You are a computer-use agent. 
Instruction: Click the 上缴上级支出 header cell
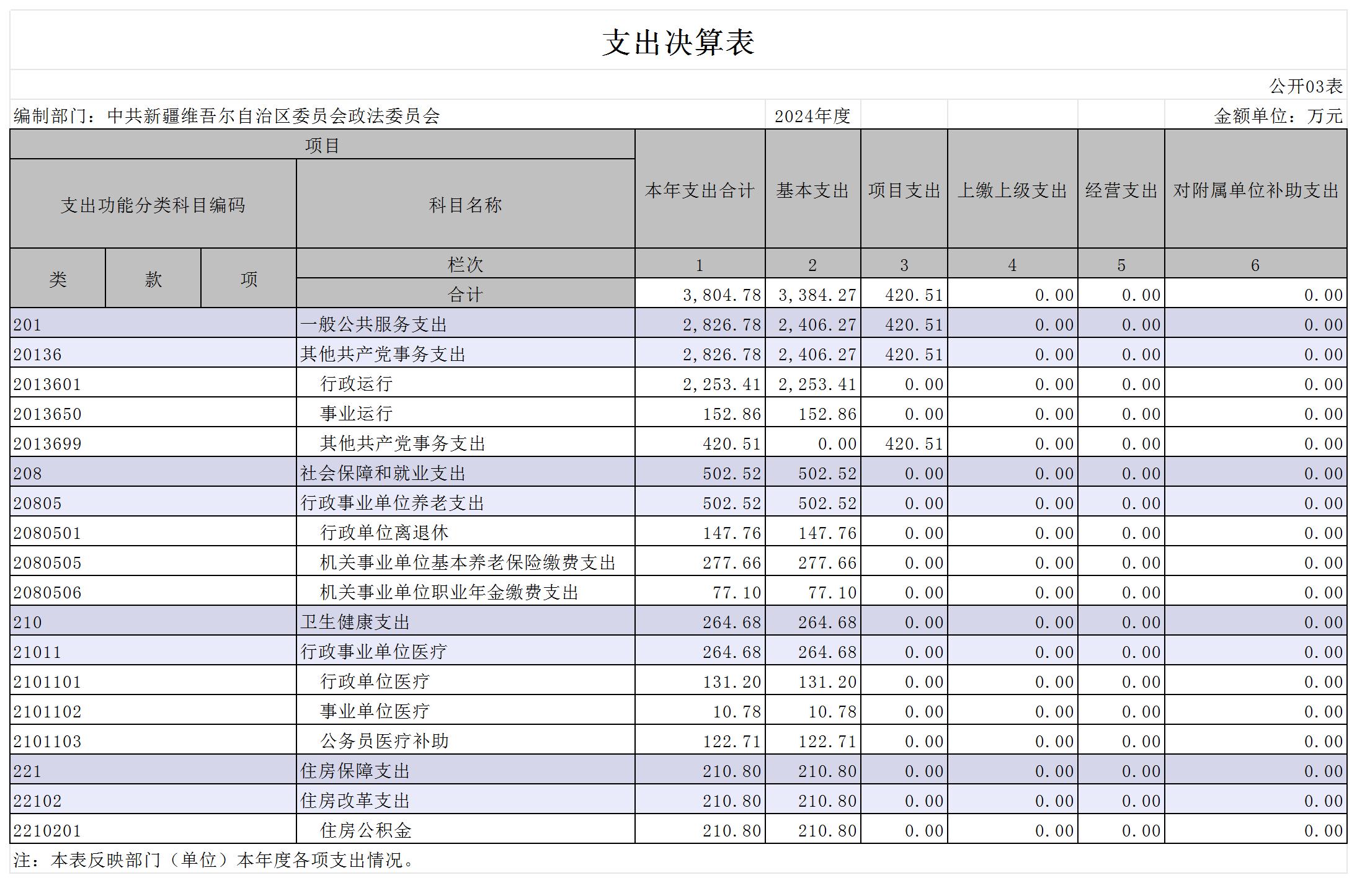[1012, 190]
